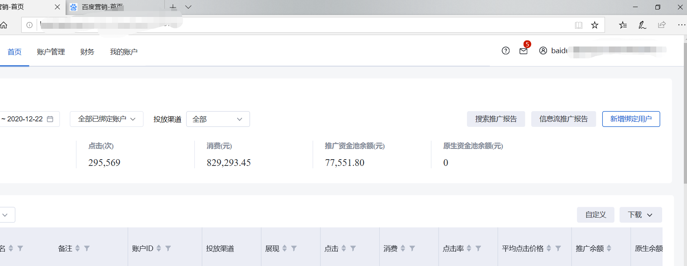Viewport: 687px width, 266px height.
Task: Close the first browser tab
Action: coord(57,7)
